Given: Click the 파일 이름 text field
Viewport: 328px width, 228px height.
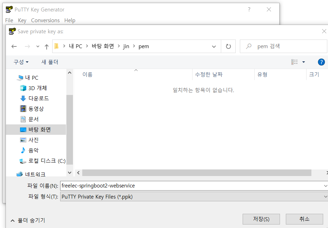Looking at the screenshot, I should 191,186.
